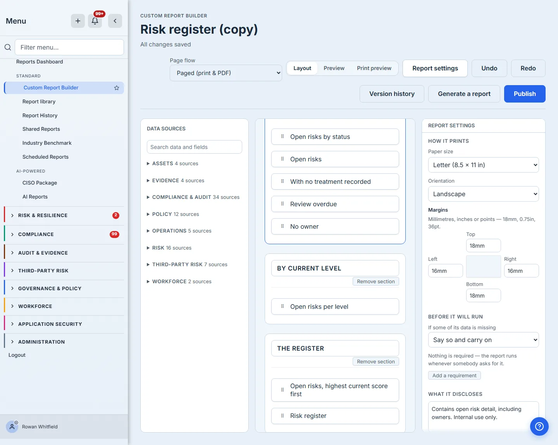Expand the OPERATIONS data sources group
Image resolution: width=558 pixels, height=445 pixels.
point(179,231)
